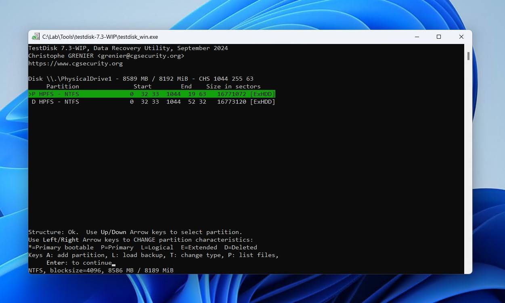Click the 16773120 sector size value
The width and height of the screenshot is (505, 303).
tap(232, 102)
